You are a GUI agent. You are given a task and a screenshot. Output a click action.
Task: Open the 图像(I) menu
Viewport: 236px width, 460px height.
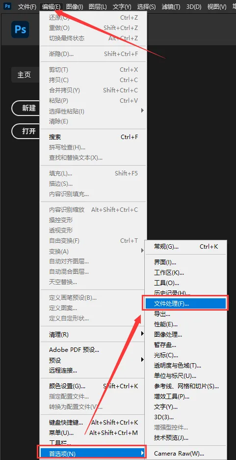pos(75,6)
